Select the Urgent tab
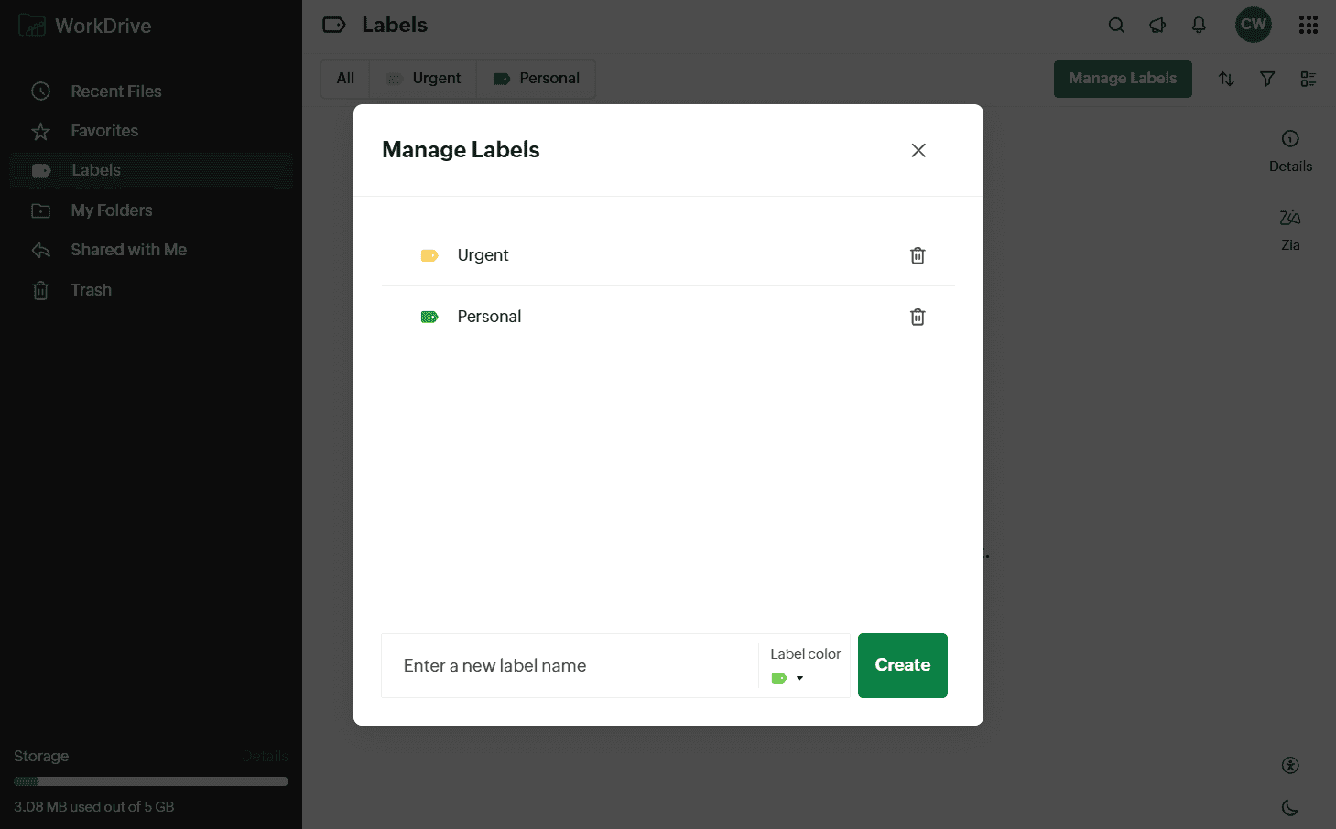 [423, 79]
